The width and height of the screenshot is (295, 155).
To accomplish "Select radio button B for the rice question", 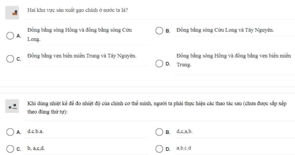I will click(159, 30).
